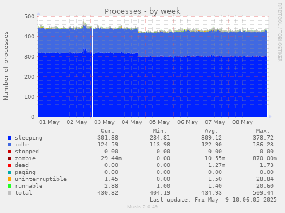Image resolution: width=285 pixels, height=213 pixels.
Task: Click the runnable maximum value 20.60
Action: (x=265, y=186)
